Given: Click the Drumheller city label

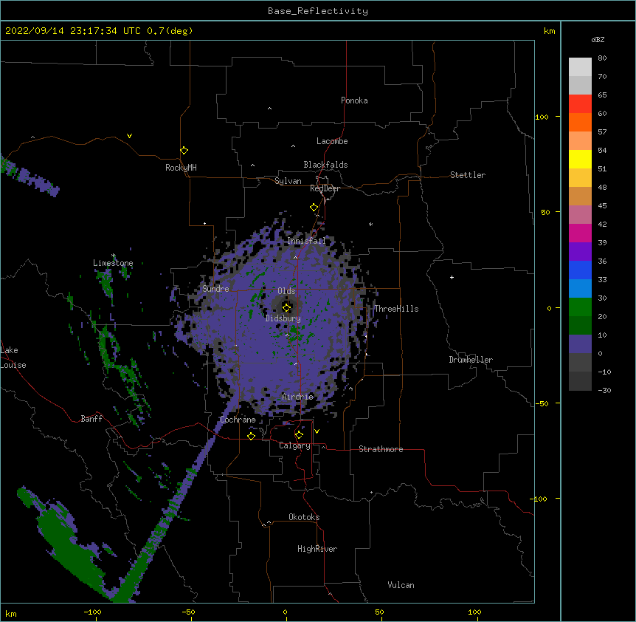Looking at the screenshot, I should [471, 360].
